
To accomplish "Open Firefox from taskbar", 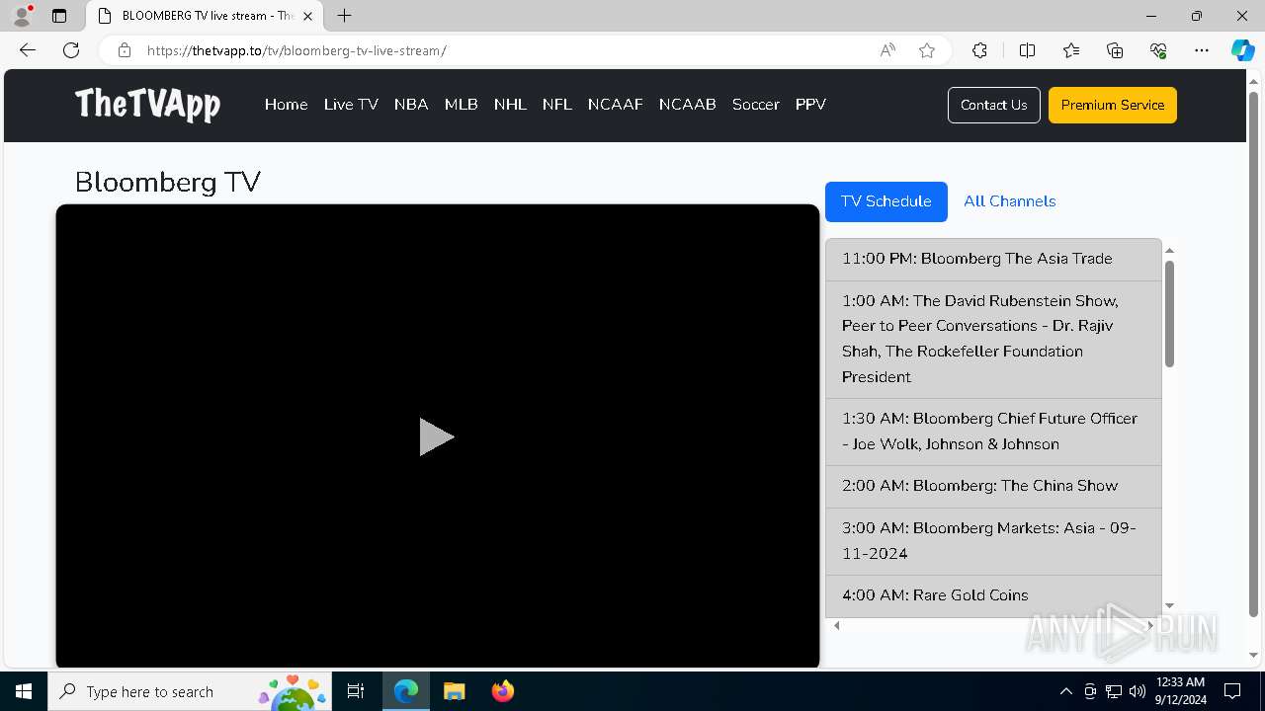I will click(502, 691).
